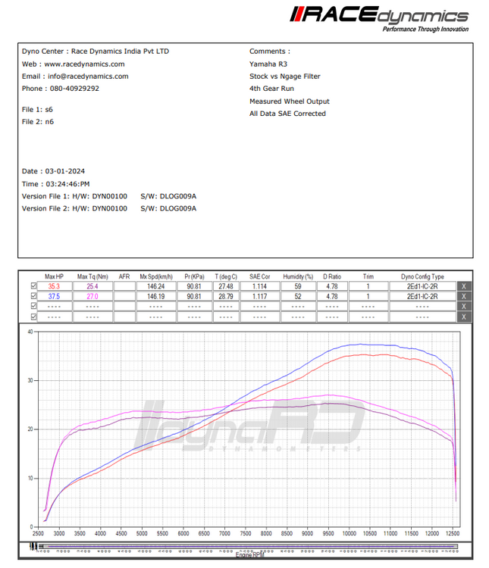The height and width of the screenshot is (568, 489).
Task: Click the Version File 1 hardware line
Action: (109, 196)
